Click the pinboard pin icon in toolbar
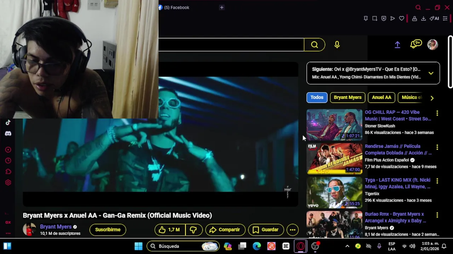The height and width of the screenshot is (254, 453). click(366, 18)
